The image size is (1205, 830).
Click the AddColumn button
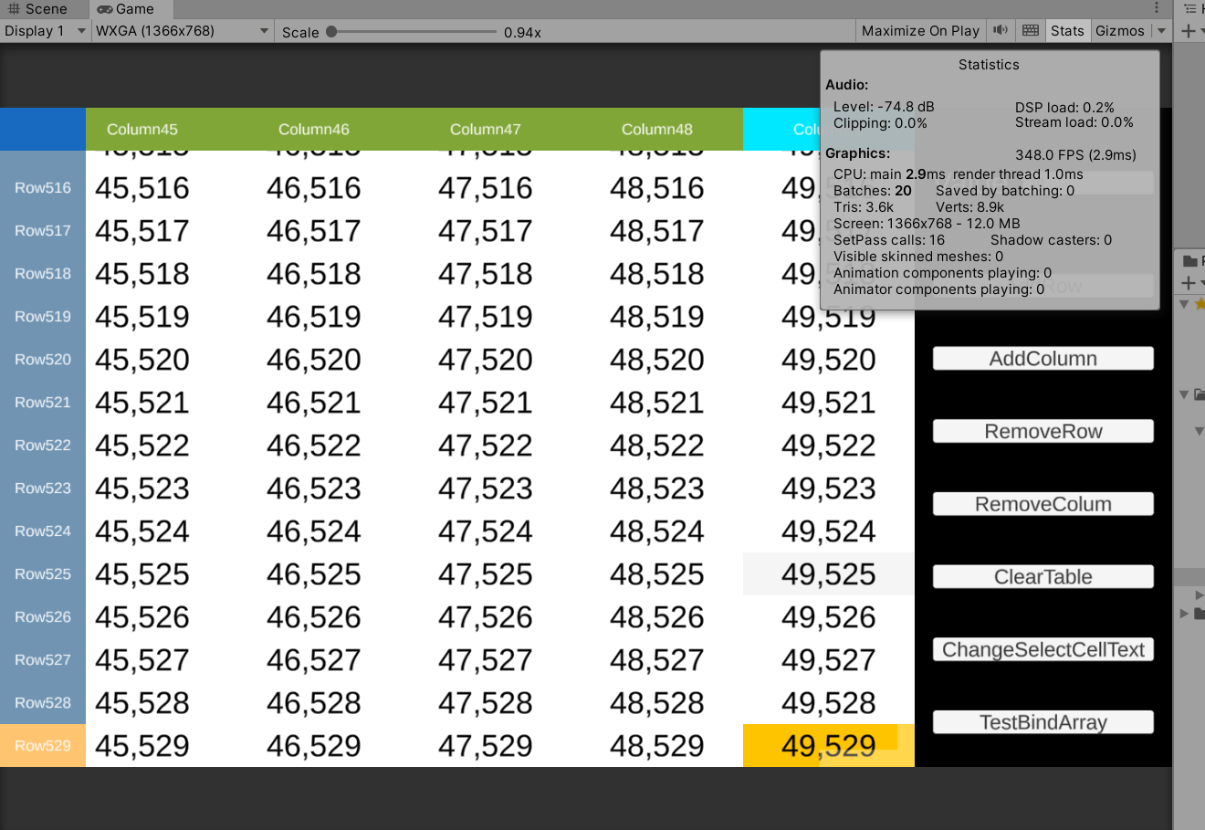(1043, 359)
